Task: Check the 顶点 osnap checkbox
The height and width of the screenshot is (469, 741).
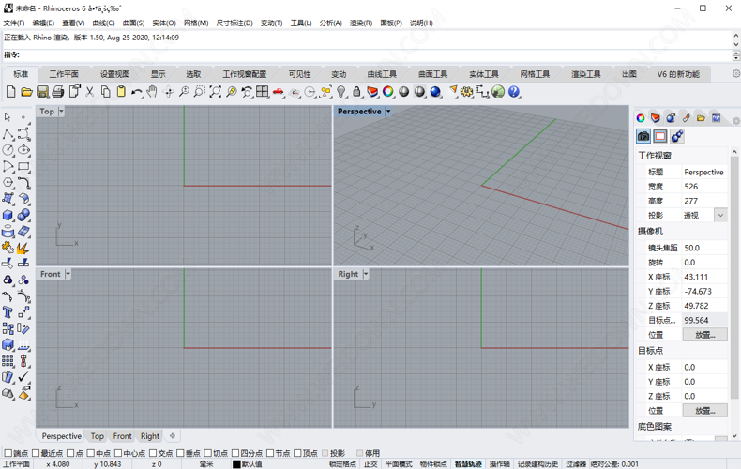Action: (297, 453)
